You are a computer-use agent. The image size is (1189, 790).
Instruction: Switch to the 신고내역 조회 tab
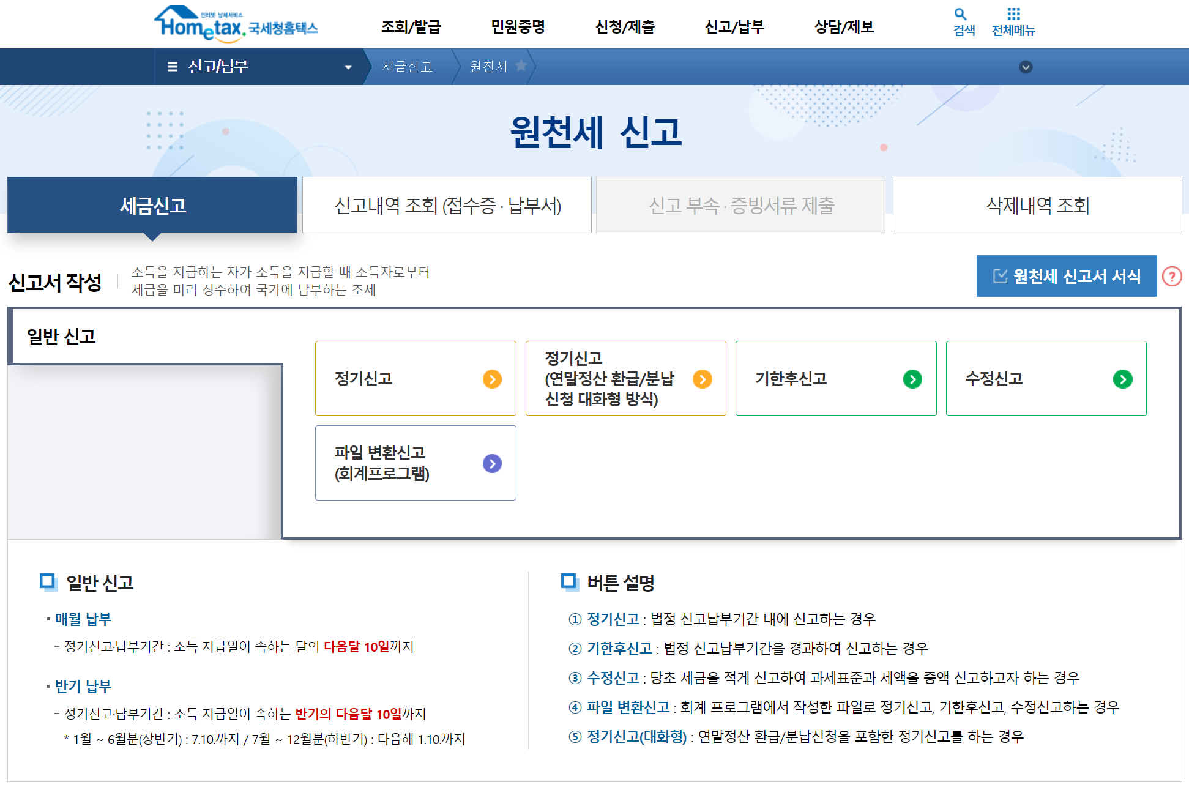pos(447,206)
